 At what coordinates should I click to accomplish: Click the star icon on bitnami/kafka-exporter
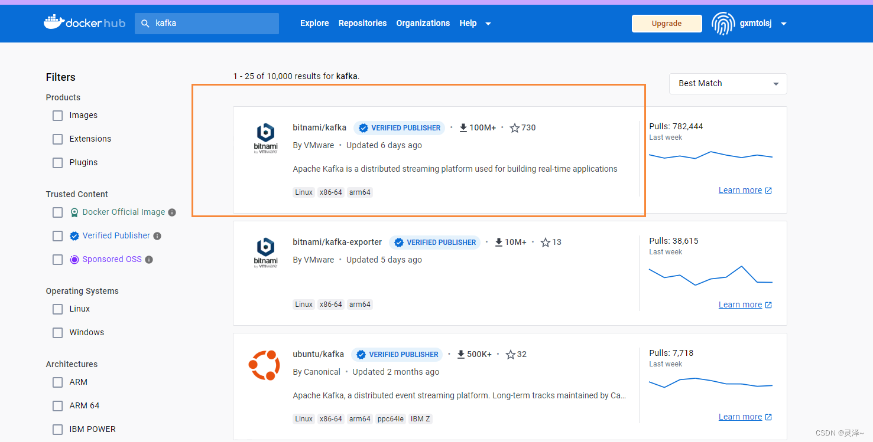(546, 243)
